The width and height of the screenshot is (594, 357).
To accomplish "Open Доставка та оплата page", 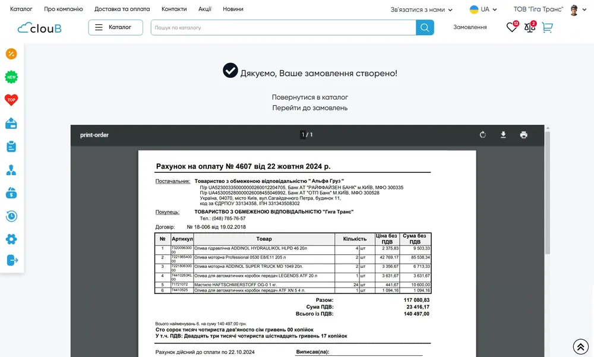I will pyautogui.click(x=122, y=9).
